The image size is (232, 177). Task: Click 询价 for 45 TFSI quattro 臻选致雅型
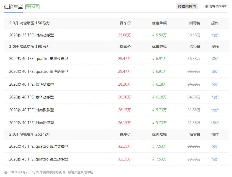point(215,146)
